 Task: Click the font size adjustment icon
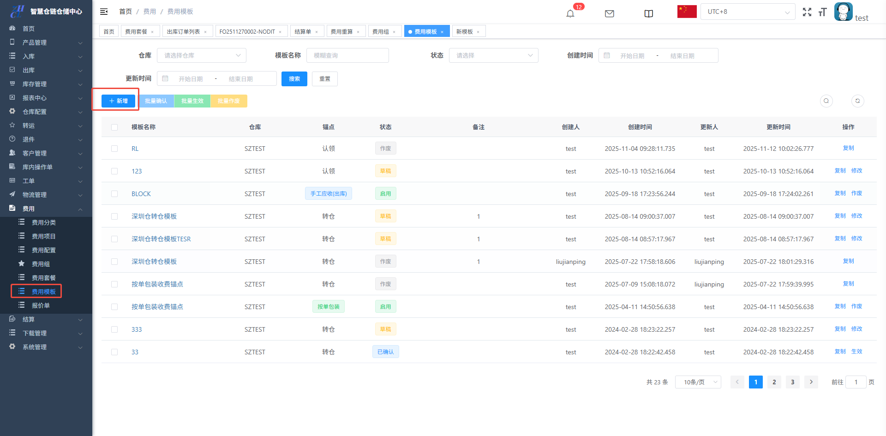[x=822, y=12]
